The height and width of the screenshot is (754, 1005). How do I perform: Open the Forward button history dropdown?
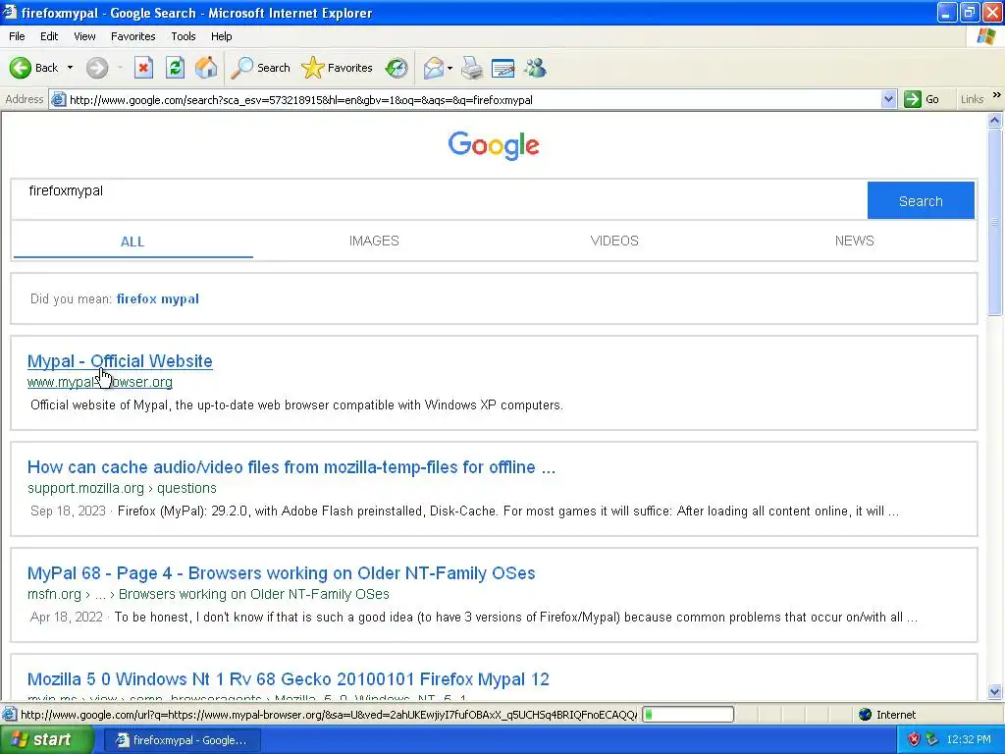click(x=120, y=68)
